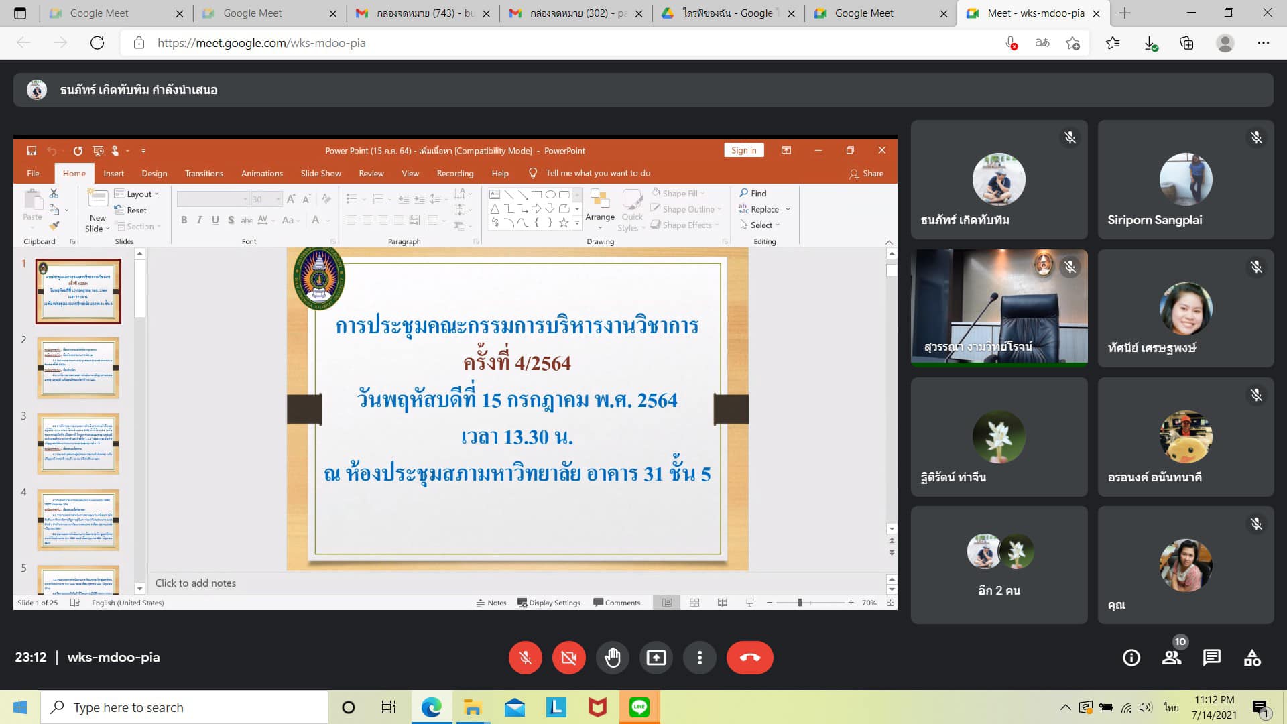
Task: Show hidden system tray icons chevron
Action: click(1064, 707)
